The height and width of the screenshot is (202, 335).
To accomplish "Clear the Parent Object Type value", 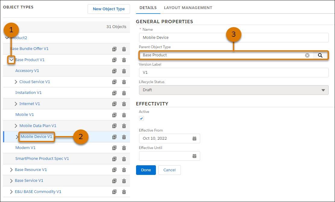I will pos(307,55).
